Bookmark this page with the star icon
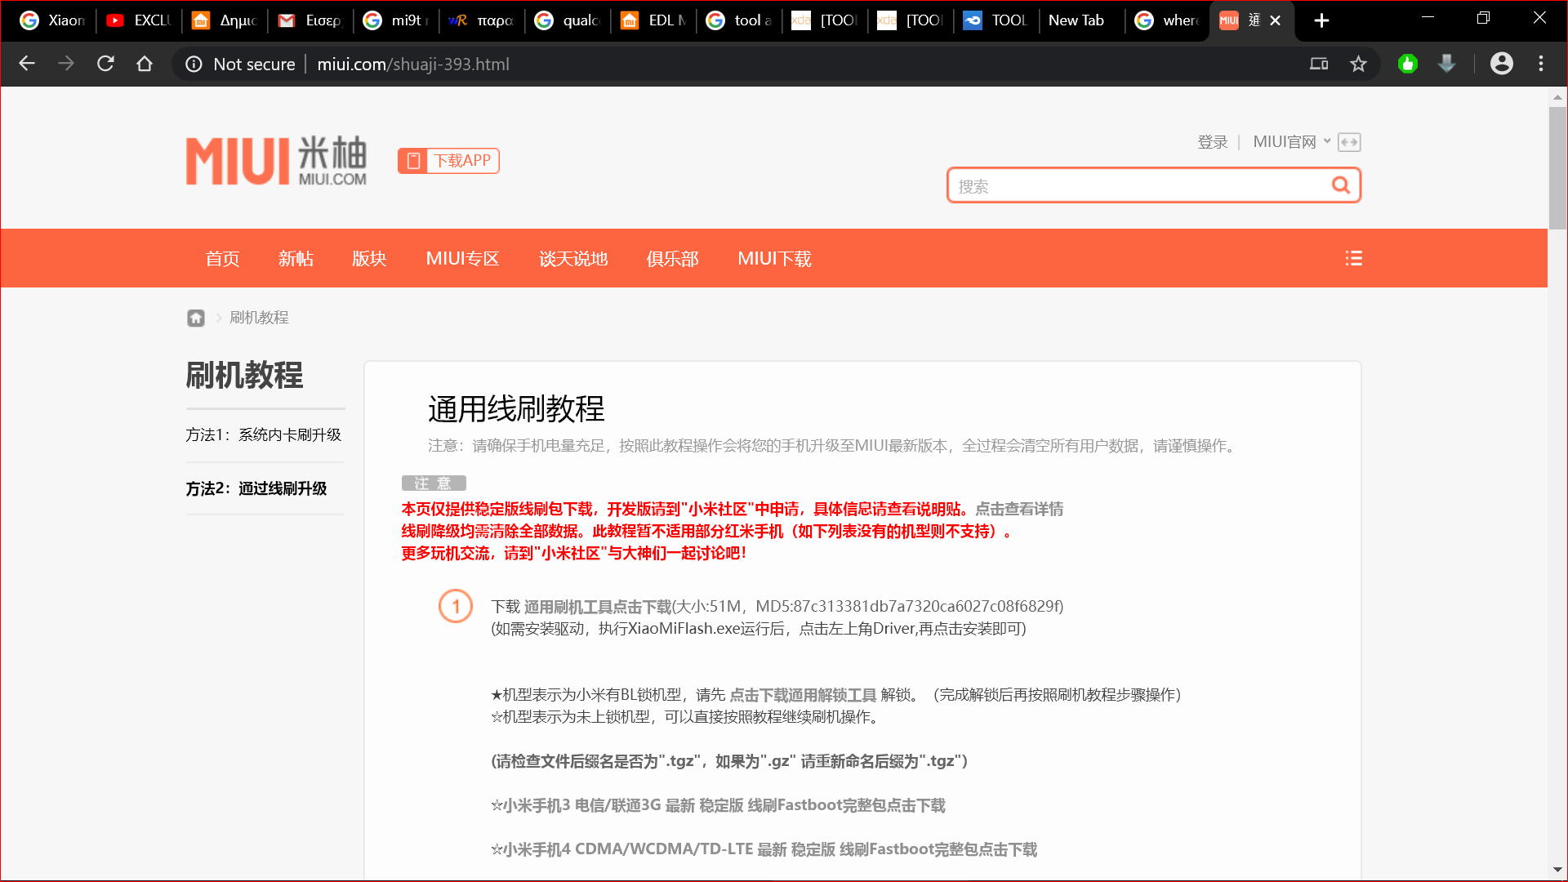 pos(1358,64)
